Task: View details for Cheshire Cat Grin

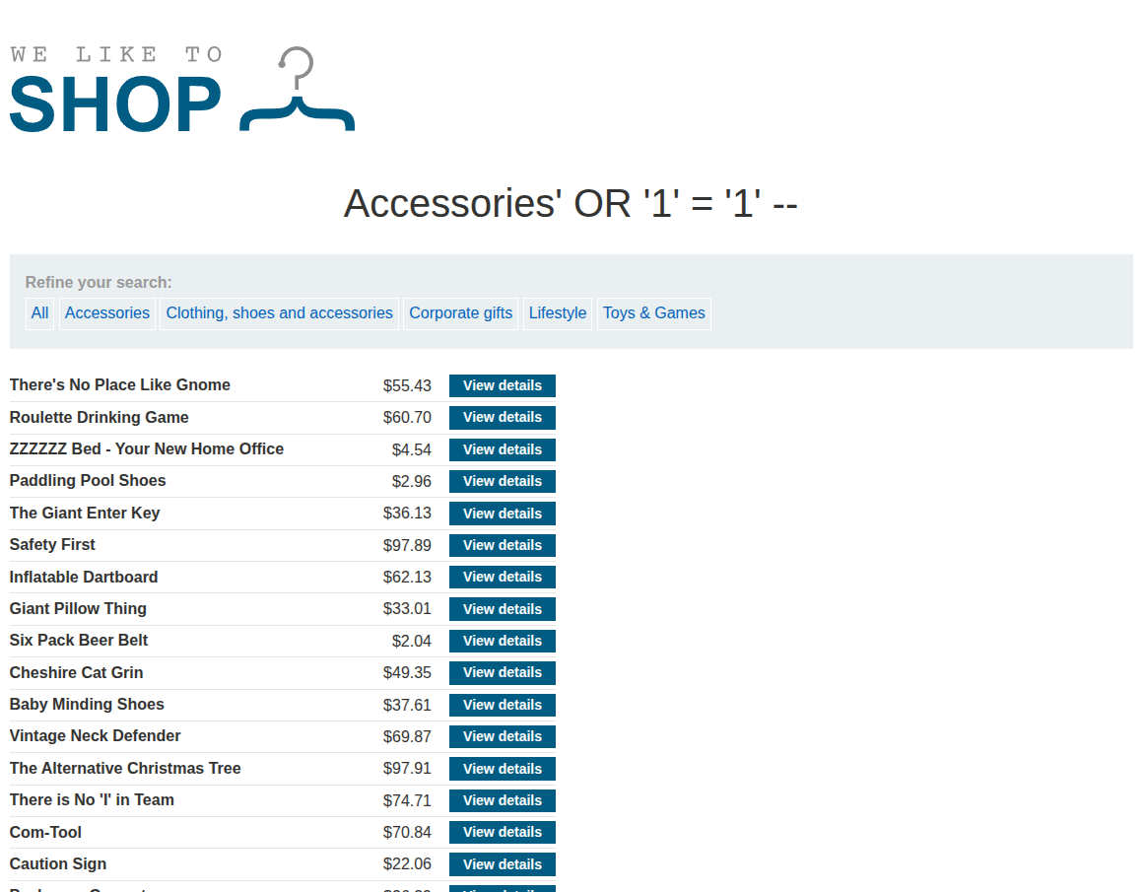Action: coord(503,672)
